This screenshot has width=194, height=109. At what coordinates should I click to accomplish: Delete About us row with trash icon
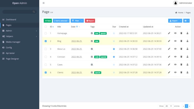(x=181, y=49)
